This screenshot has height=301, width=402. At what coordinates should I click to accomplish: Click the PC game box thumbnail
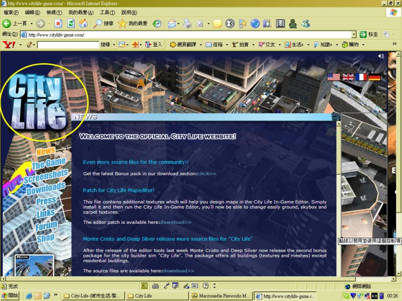coord(34,265)
